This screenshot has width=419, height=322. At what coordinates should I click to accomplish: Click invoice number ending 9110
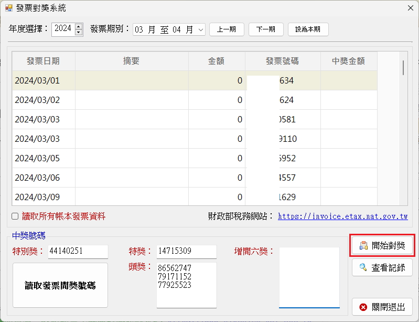[283, 139]
